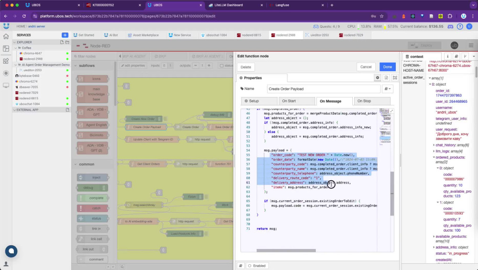478x270 pixels.
Task: Open the uboschat-1084 service tab
Action: (x=214, y=35)
